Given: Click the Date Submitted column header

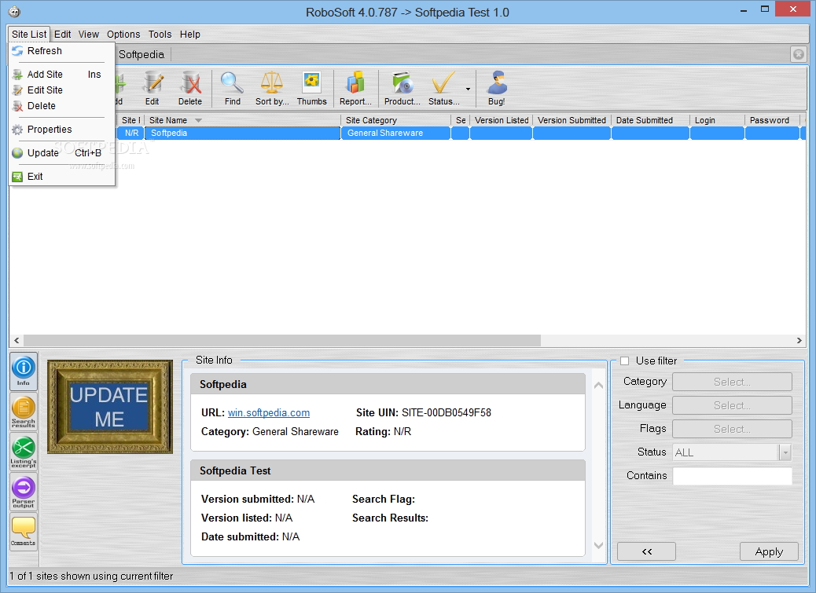Looking at the screenshot, I should 650,121.
